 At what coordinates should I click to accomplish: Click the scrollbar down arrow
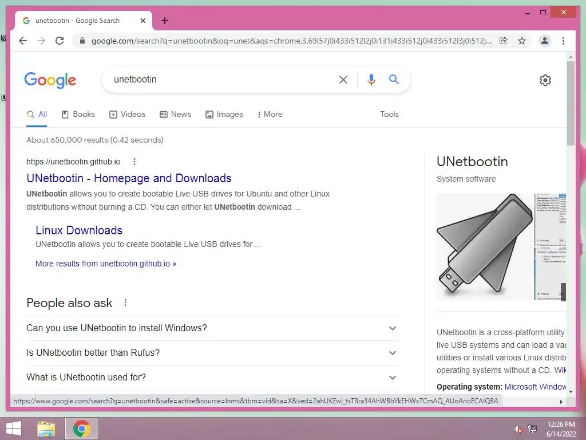click(x=571, y=392)
